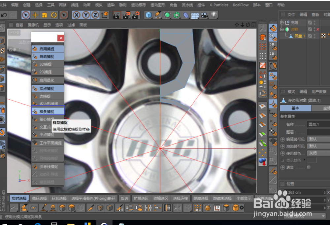The height and width of the screenshot is (225, 330).
Task: Enable 工作平面捕捉 workplane snapping
Action: [48, 143]
